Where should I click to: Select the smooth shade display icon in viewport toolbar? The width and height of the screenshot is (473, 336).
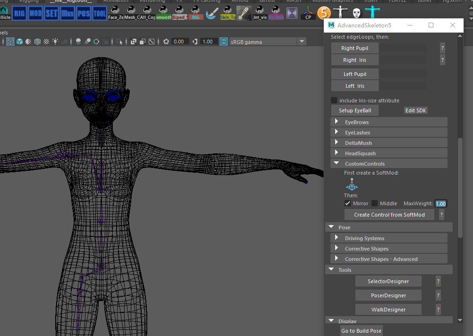click(19, 42)
